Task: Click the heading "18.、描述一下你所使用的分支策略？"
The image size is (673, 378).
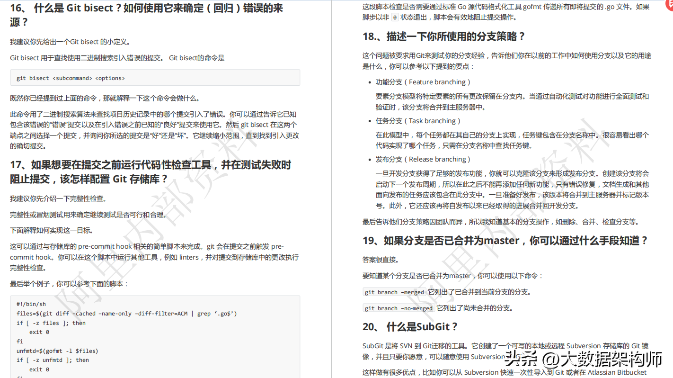Action: (444, 36)
